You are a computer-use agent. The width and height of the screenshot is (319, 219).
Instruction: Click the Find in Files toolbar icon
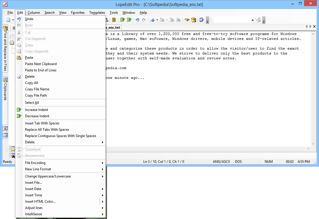pos(194,20)
